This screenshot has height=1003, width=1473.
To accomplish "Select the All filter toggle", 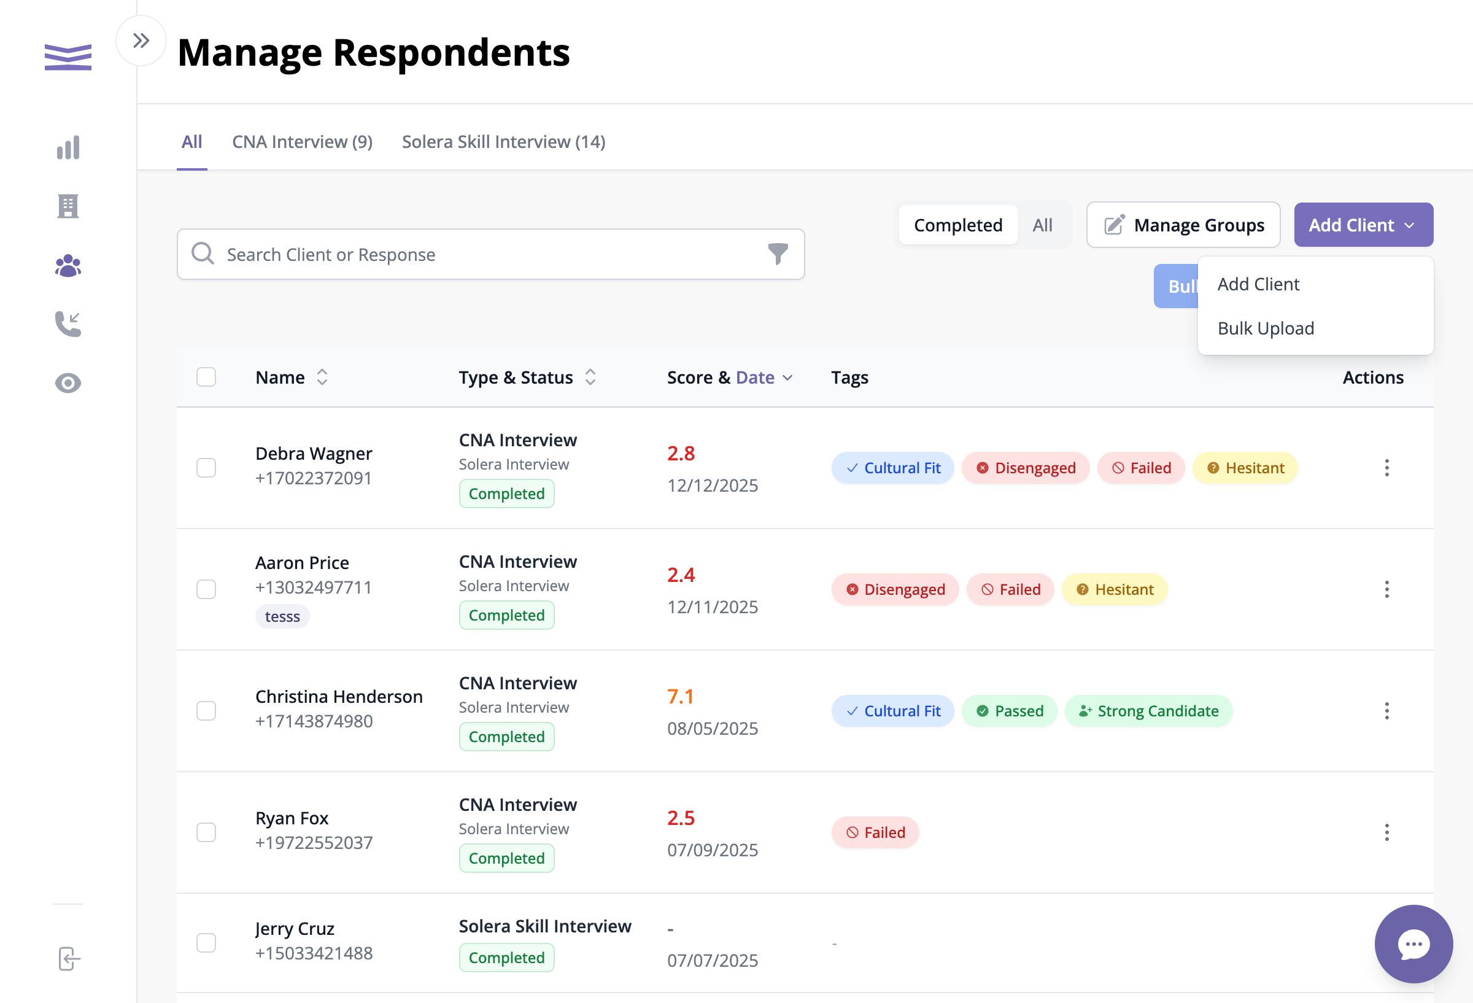I will (x=1042, y=225).
